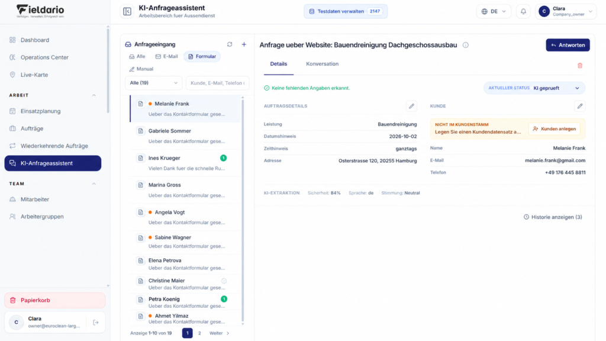This screenshot has width=606, height=341.
Task: Open Wiederkehrende Aufträge
Action: (x=53, y=146)
